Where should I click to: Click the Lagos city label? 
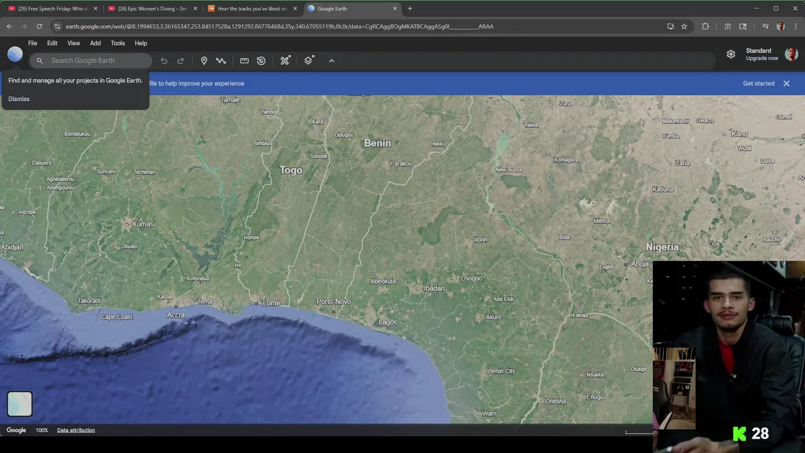coord(388,322)
